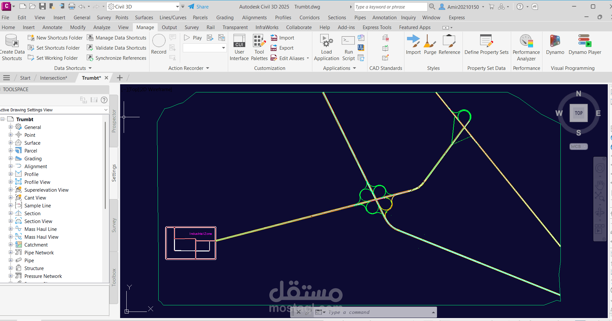Open Tool Palettes
612x321 pixels.
point(259,48)
